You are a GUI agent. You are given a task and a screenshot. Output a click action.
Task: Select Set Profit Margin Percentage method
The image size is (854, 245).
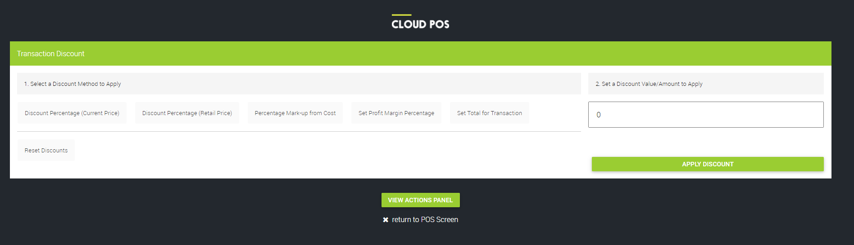click(x=396, y=113)
